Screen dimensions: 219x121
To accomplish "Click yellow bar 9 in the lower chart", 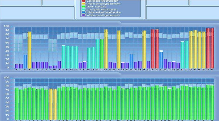I will click(51, 104).
